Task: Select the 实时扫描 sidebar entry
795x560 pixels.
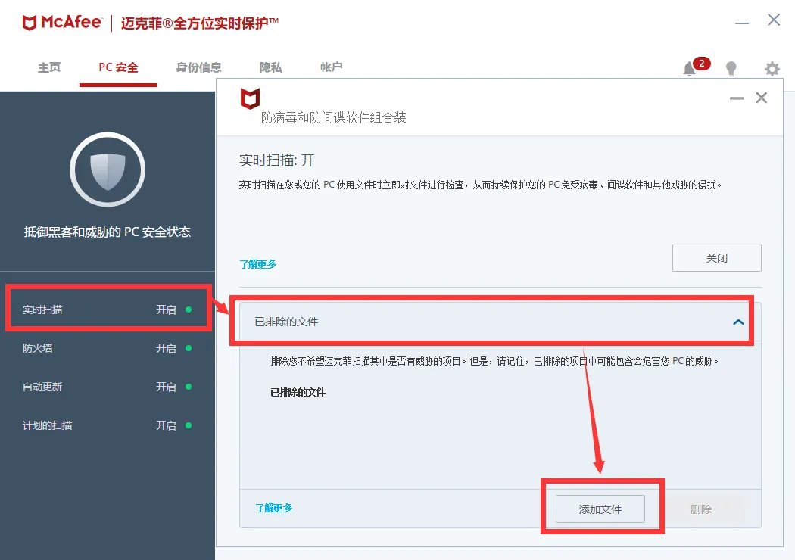Action: pyautogui.click(x=91, y=310)
